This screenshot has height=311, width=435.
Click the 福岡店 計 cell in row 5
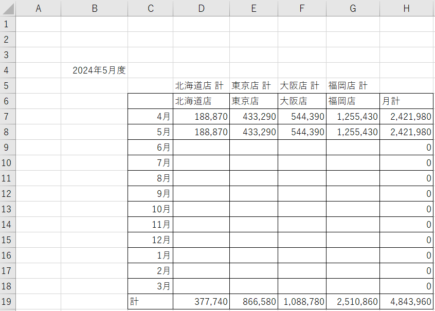point(352,86)
